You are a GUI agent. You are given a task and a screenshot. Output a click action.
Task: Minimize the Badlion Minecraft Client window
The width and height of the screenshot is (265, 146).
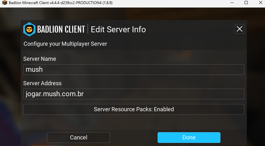[x=232, y=3]
